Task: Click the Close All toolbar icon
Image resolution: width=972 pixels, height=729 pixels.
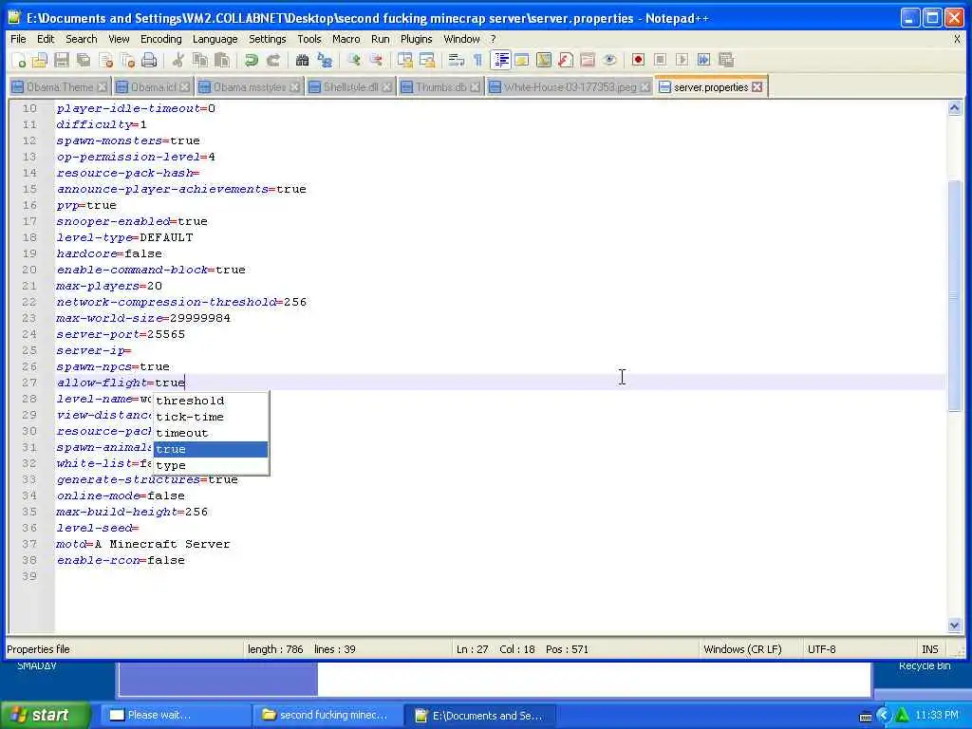Action: coord(128,60)
